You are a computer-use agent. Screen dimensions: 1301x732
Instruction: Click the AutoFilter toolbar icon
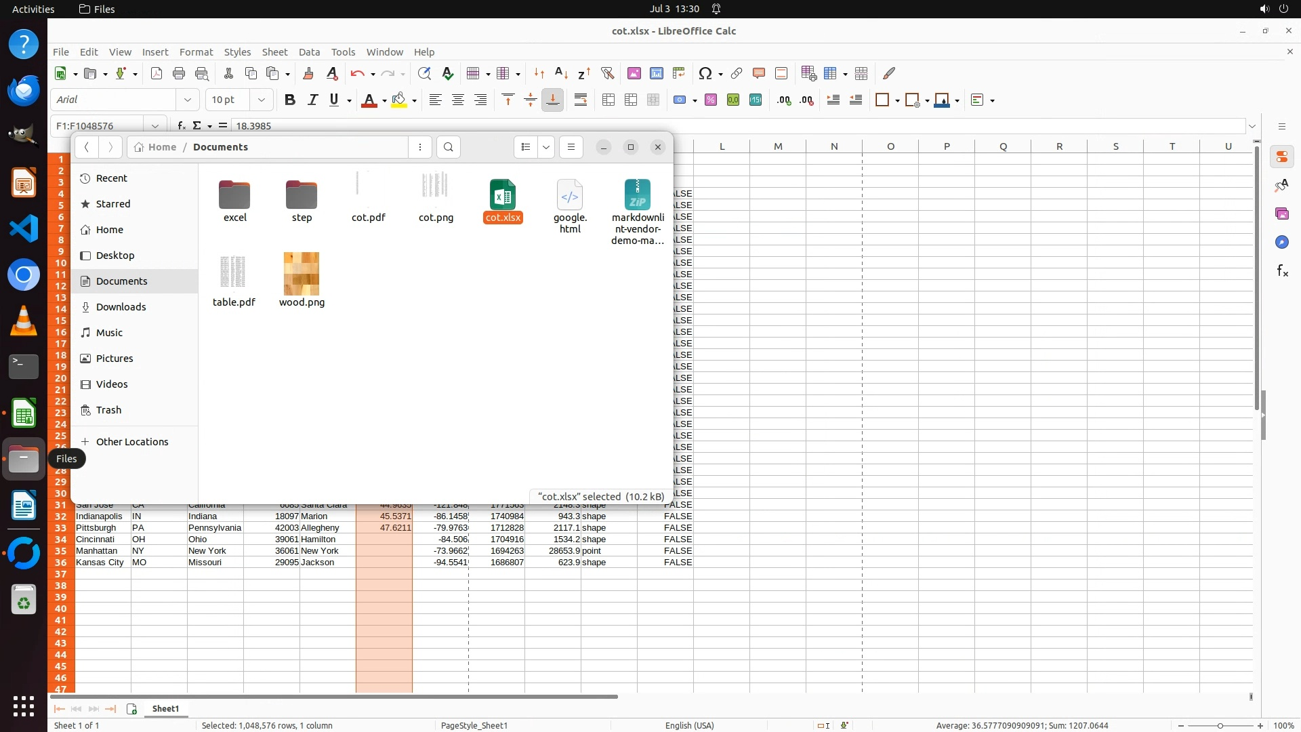pos(607,73)
